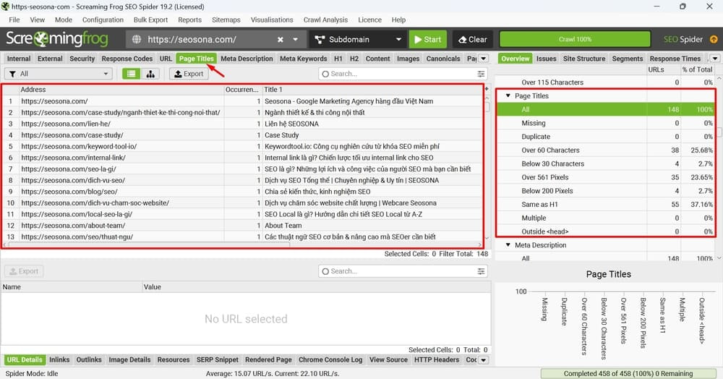This screenshot has height=379, width=723.
Task: Switch to tree view icon
Action: point(150,74)
